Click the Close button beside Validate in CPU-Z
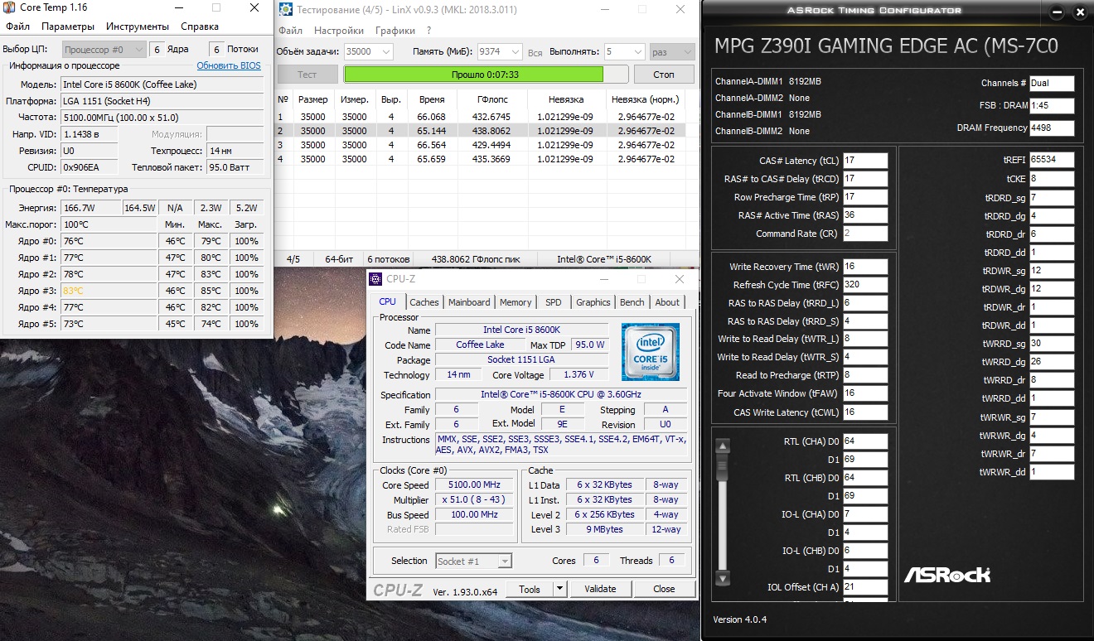 [x=664, y=589]
